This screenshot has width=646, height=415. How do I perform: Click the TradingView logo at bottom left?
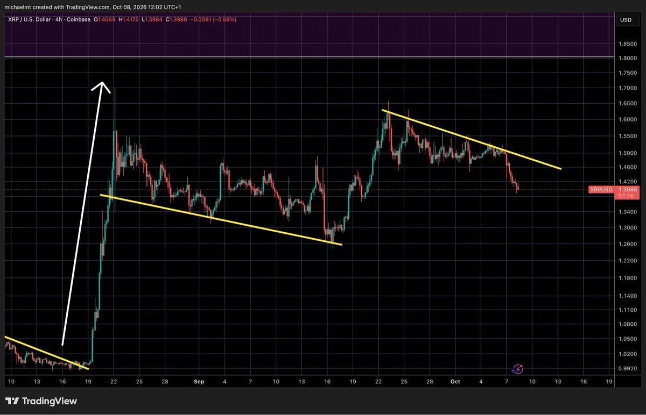[41, 401]
